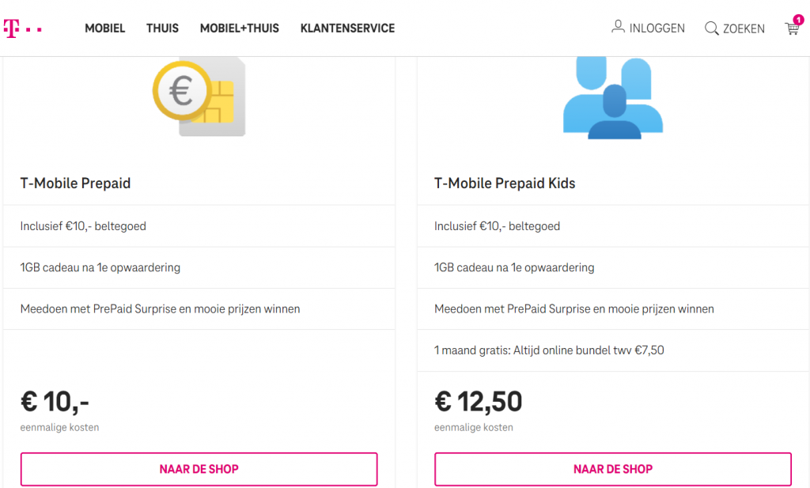The image size is (810, 488).
Task: Click the cart notification badge
Action: [799, 20]
